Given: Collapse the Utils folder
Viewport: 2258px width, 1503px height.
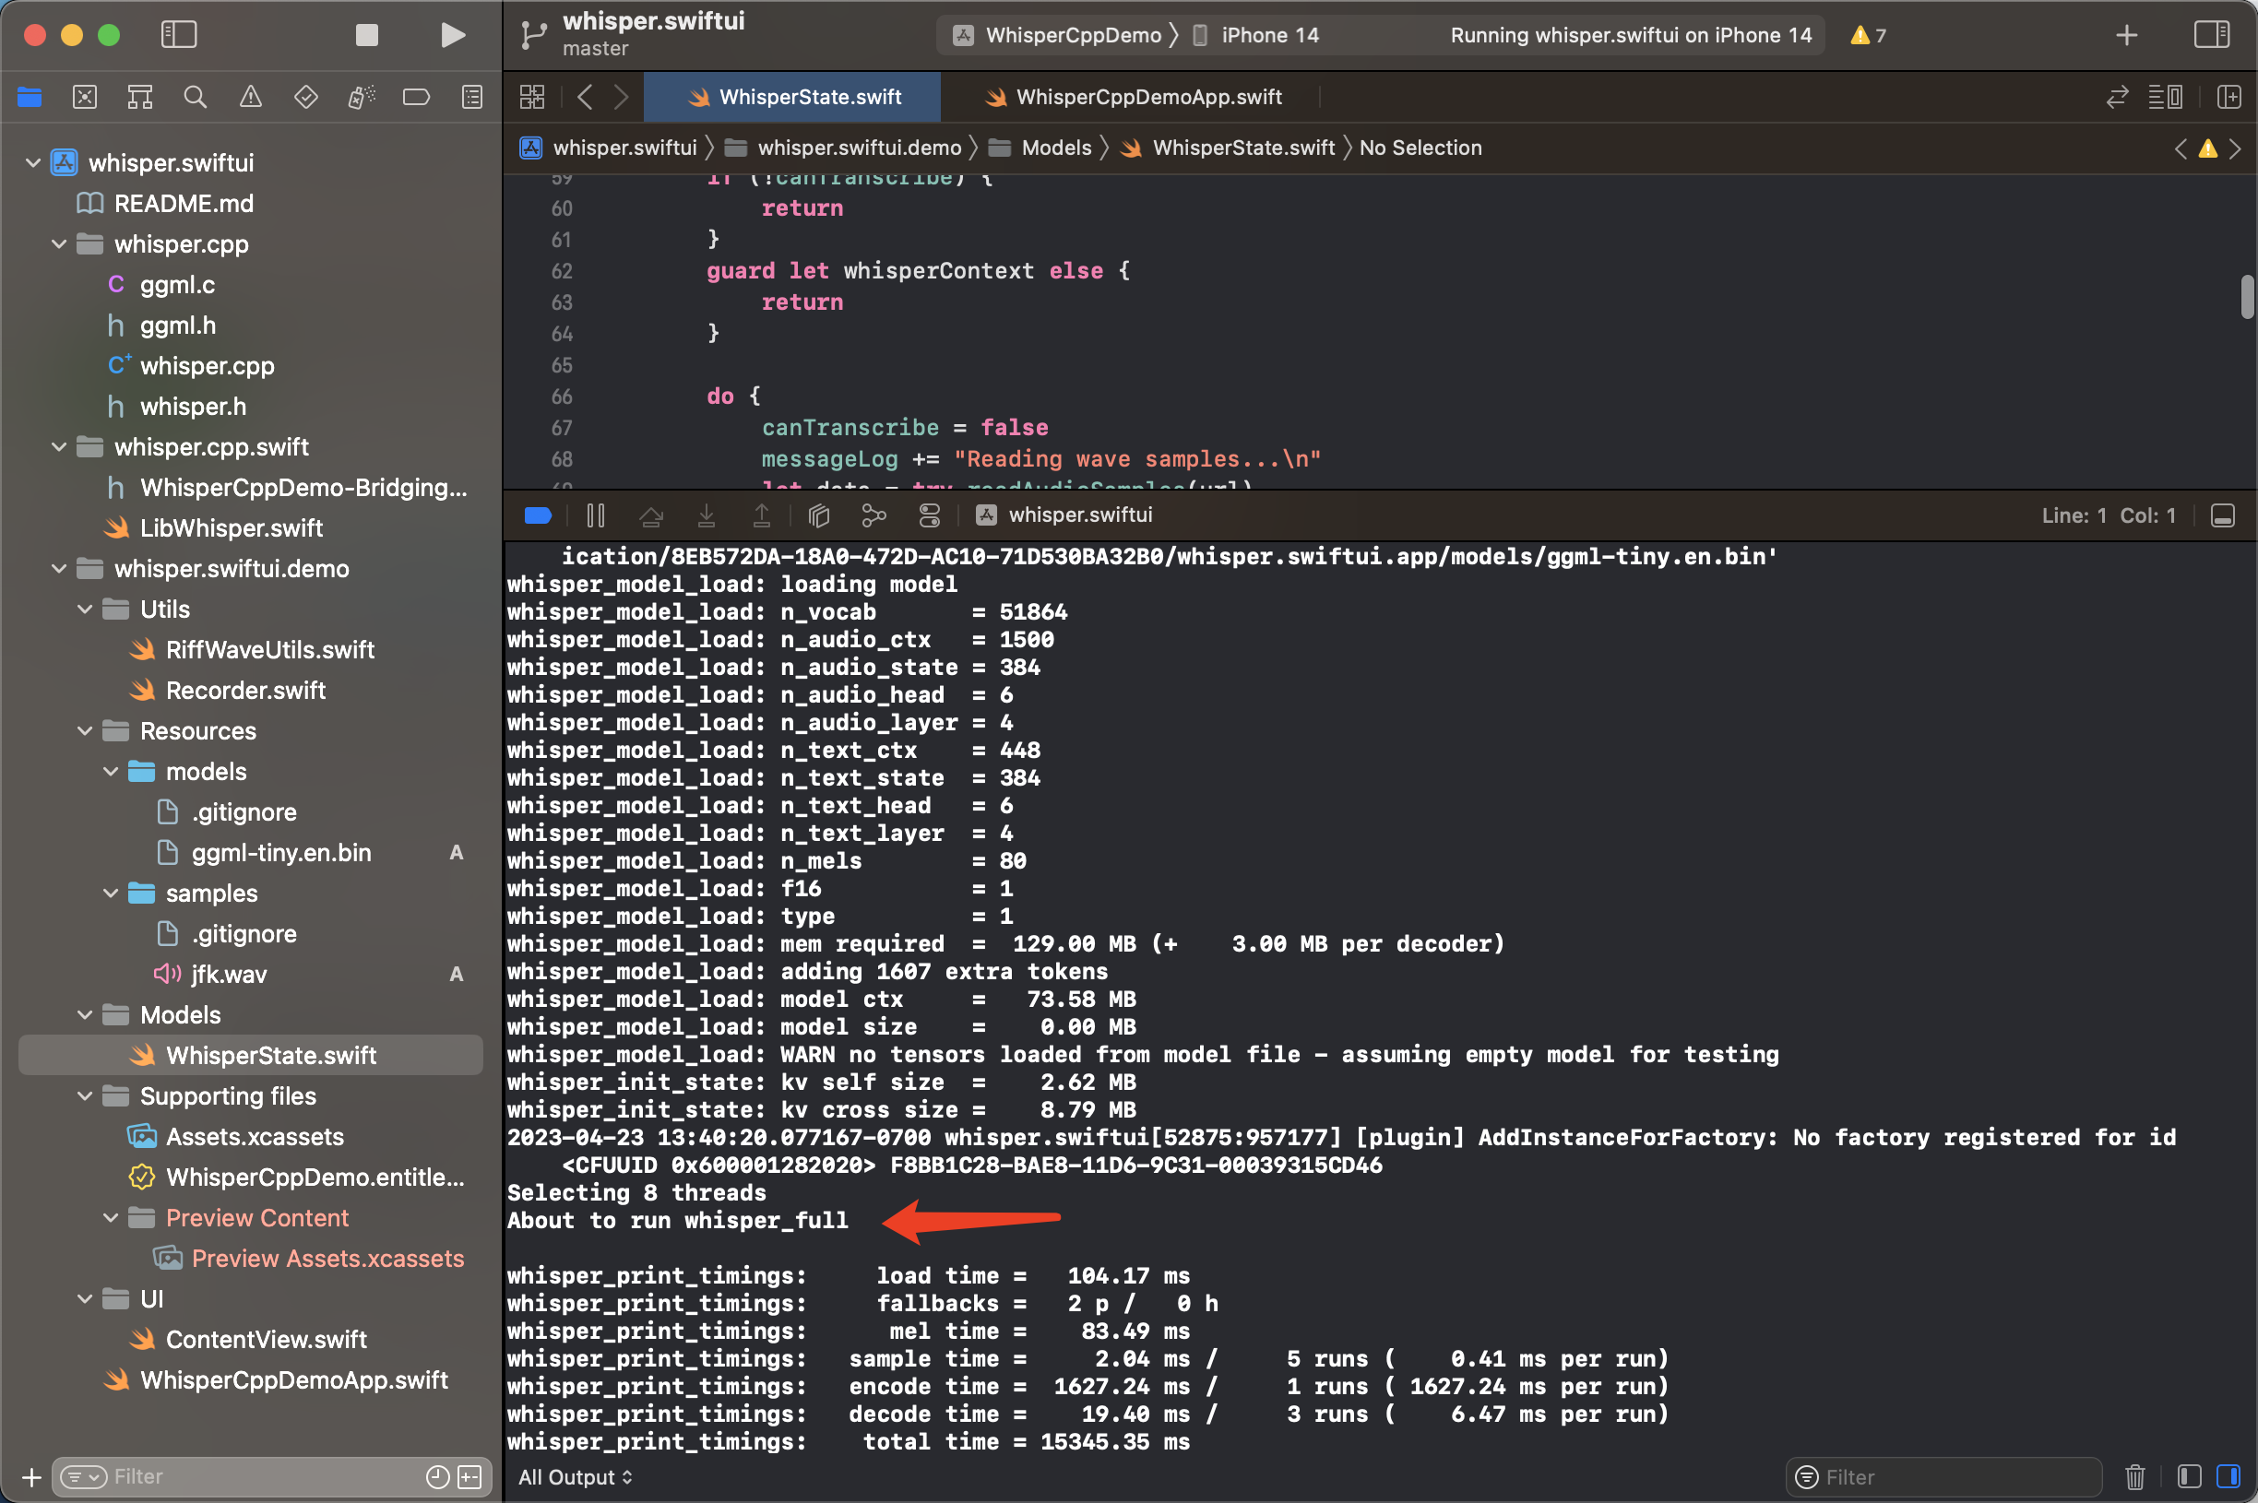Looking at the screenshot, I should [86, 609].
